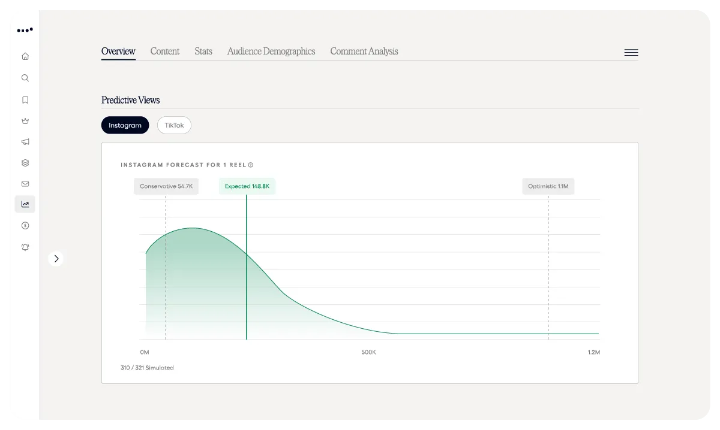Select the analytics chart icon
This screenshot has height=430, width=720.
[25, 204]
